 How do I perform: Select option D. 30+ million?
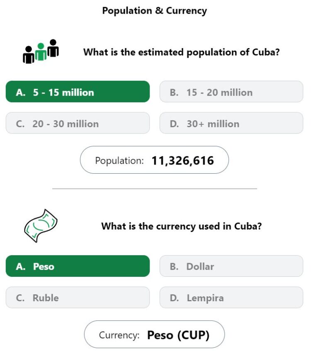click(x=231, y=123)
